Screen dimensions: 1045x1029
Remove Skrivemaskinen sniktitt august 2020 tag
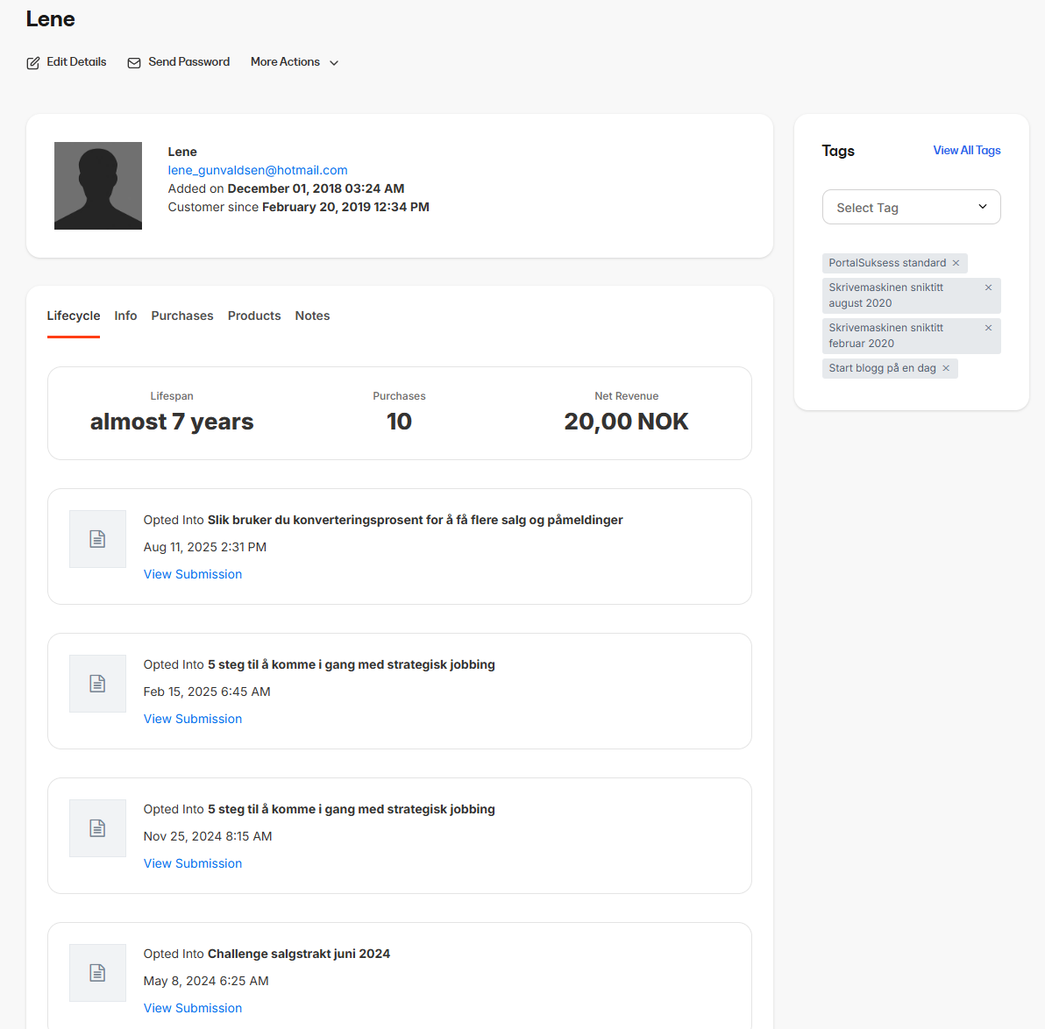click(x=988, y=287)
